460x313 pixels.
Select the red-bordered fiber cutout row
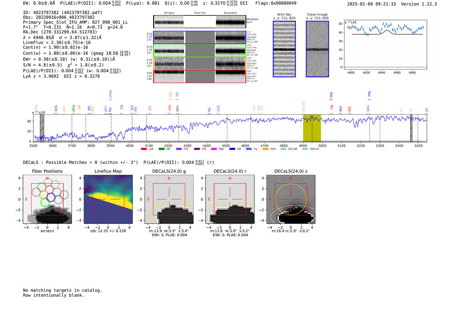tap(199, 76)
